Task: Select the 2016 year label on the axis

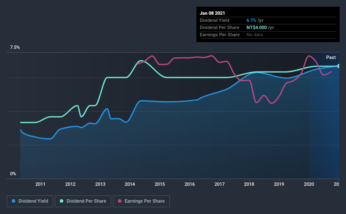Action: pyautogui.click(x=190, y=184)
